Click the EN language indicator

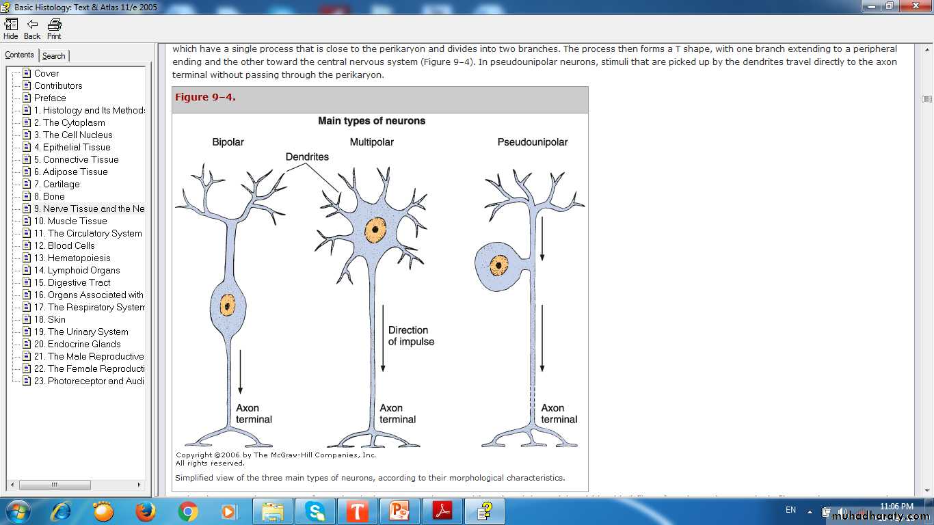[790, 510]
